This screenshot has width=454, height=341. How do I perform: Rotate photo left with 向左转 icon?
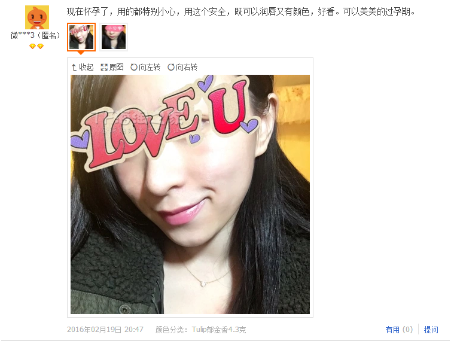pyautogui.click(x=134, y=67)
